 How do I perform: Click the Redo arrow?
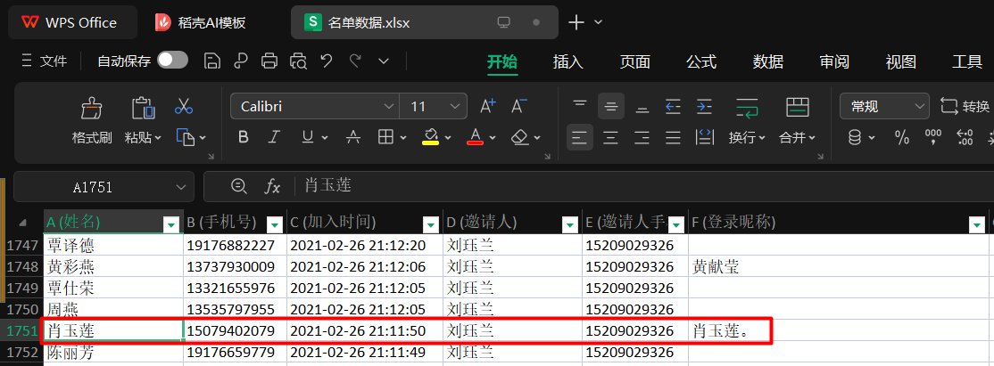point(355,61)
